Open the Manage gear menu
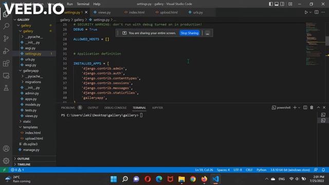329x185 pixels. tap(6, 161)
